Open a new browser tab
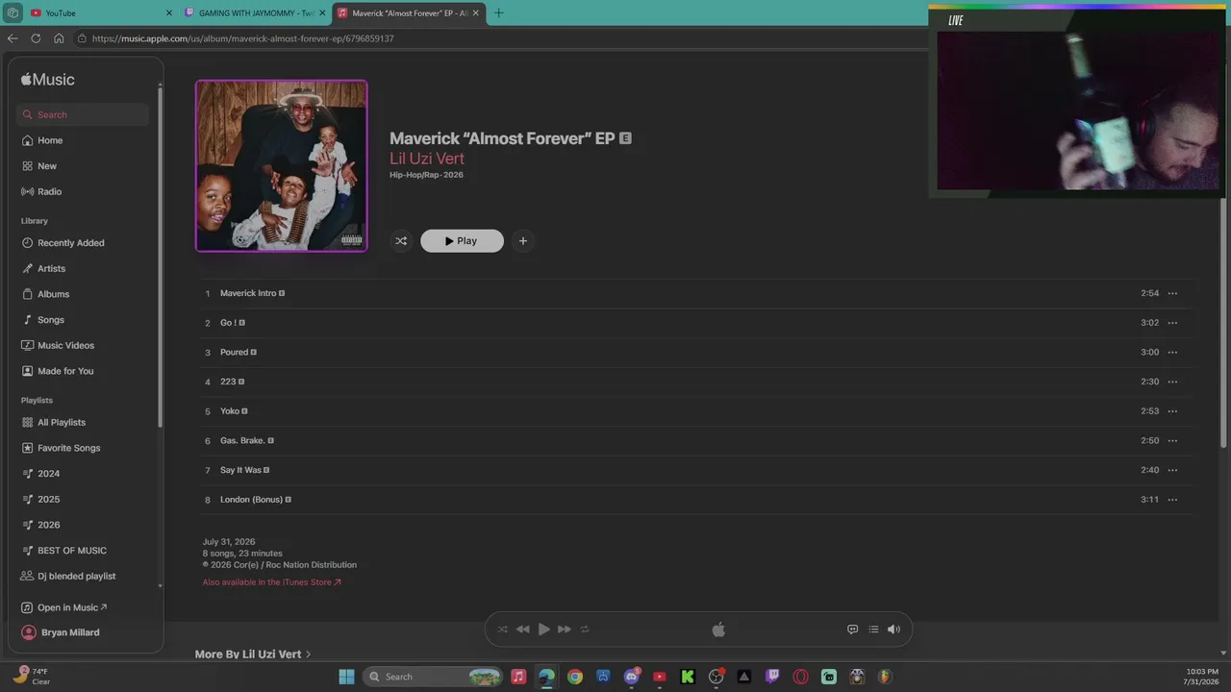The width and height of the screenshot is (1231, 692). [x=498, y=13]
